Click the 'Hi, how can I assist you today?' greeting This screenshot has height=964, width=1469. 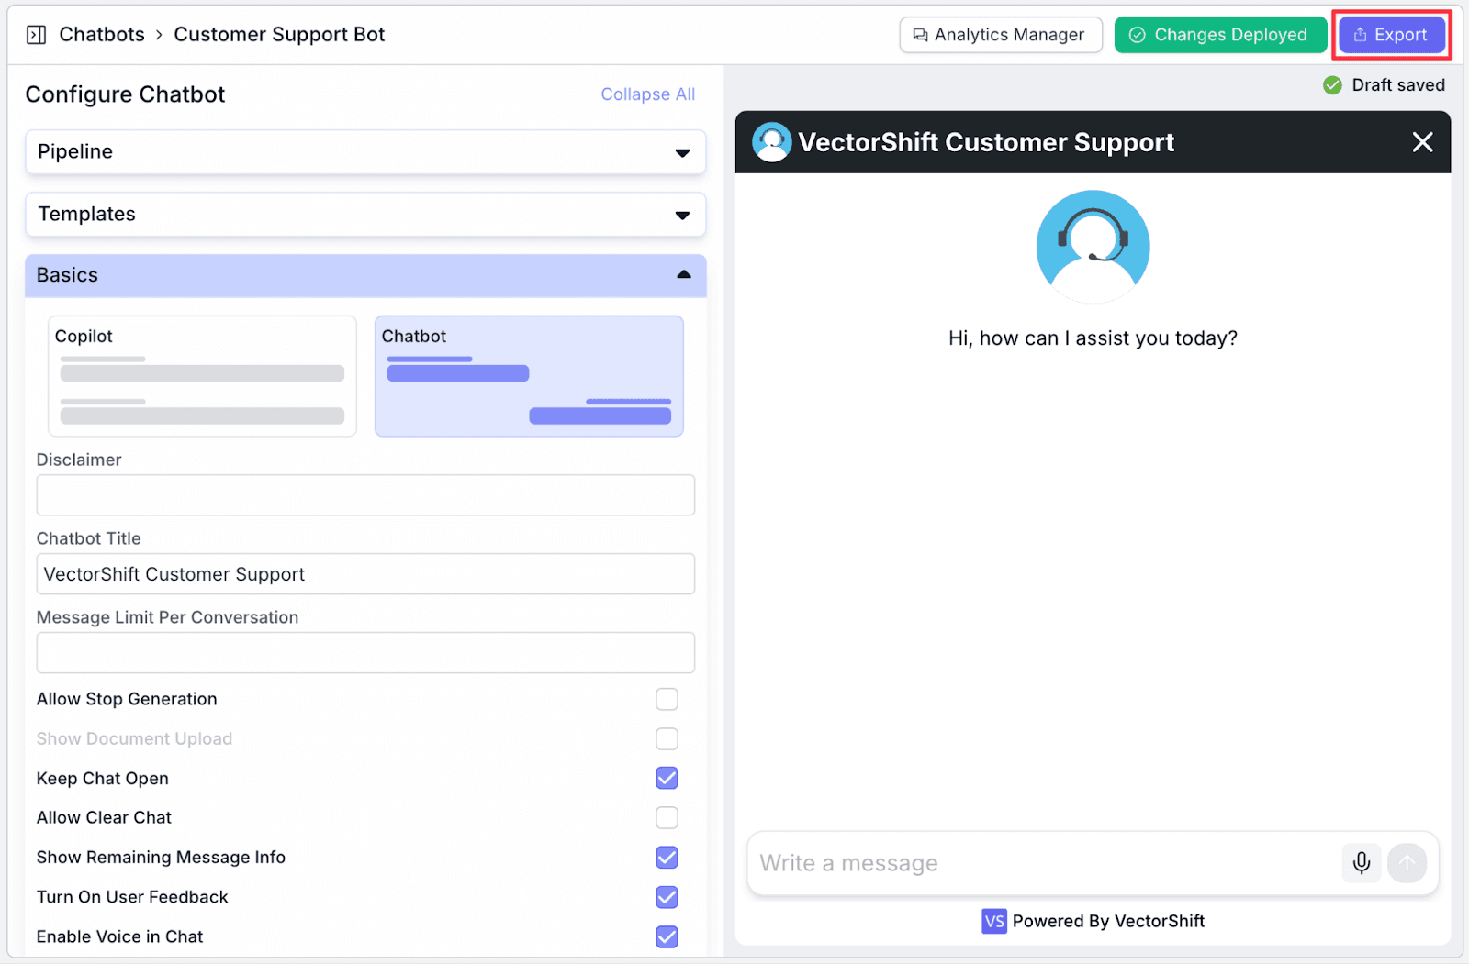tap(1093, 338)
